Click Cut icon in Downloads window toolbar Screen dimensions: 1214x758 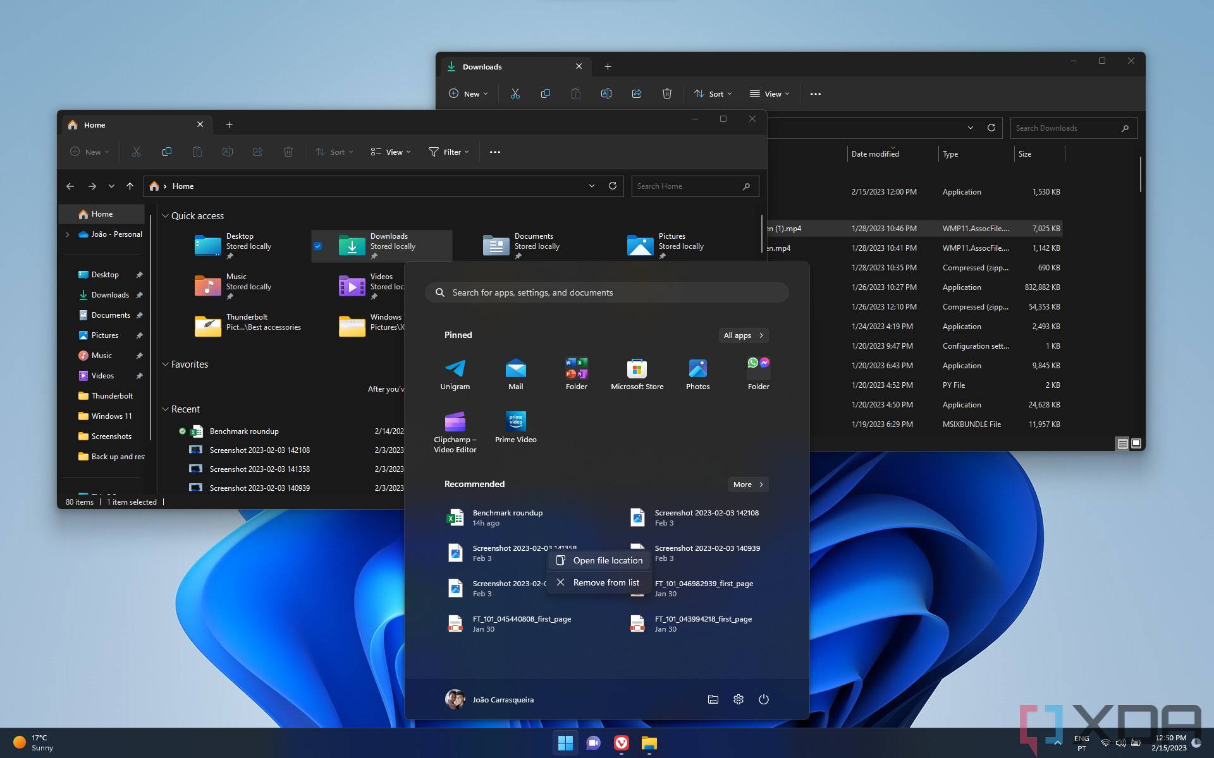coord(515,93)
